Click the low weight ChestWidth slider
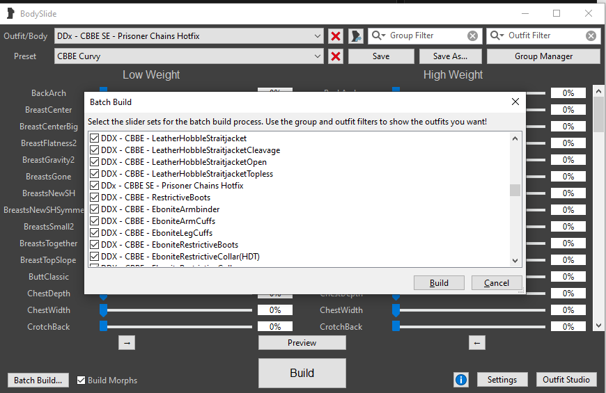Image resolution: width=606 pixels, height=393 pixels. tap(176, 310)
